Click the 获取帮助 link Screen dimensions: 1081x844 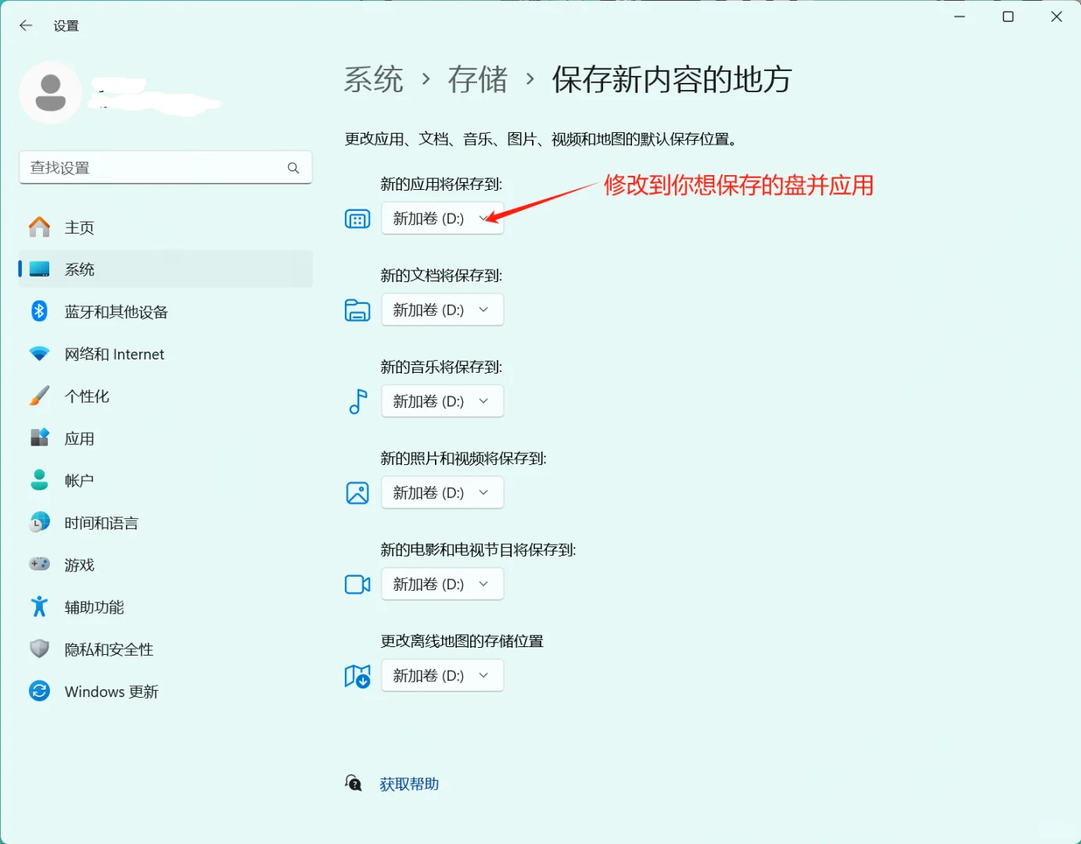tap(409, 784)
